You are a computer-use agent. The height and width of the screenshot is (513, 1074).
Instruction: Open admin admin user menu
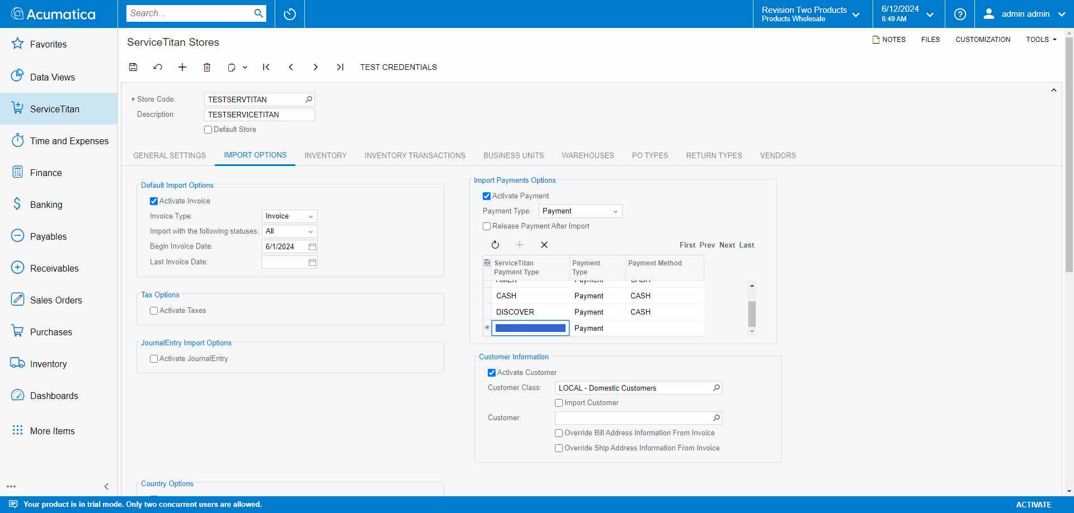[1024, 14]
